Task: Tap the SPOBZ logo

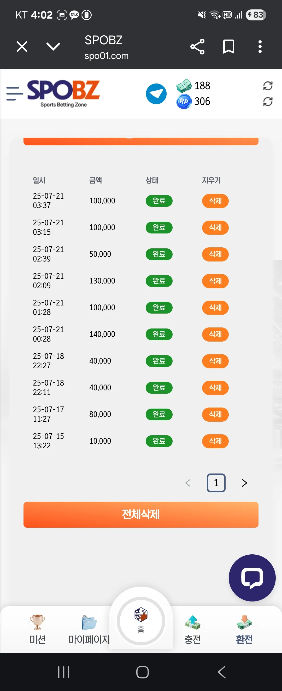Action: pos(63,94)
